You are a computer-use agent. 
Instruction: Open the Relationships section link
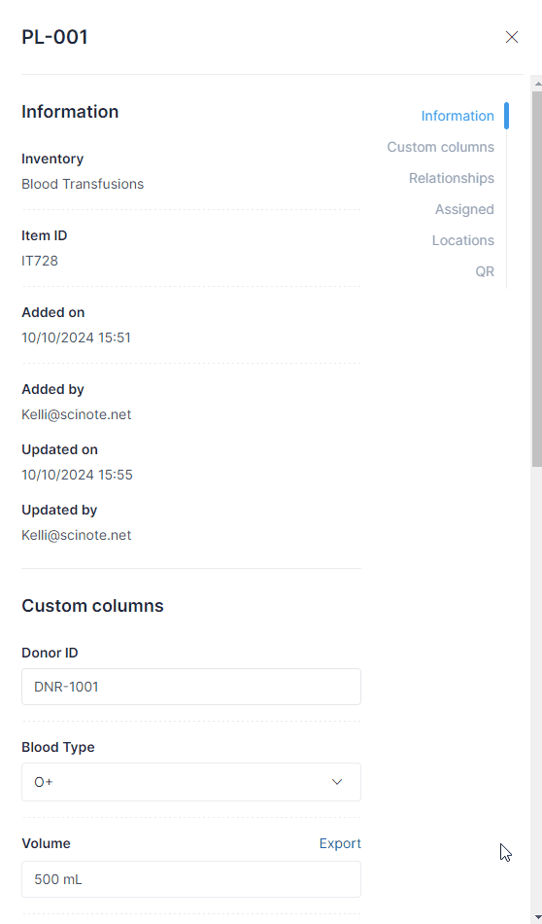point(452,179)
